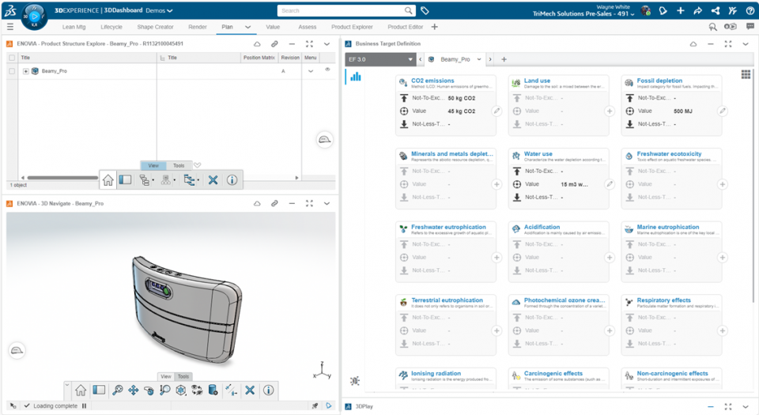Add a new dashboard tab after Product Editor

coord(434,27)
